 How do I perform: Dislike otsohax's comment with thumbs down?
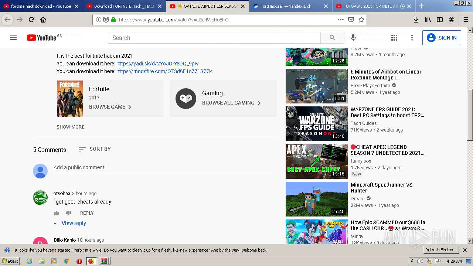pos(68,213)
